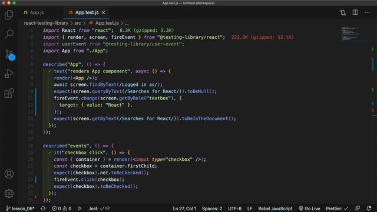
Task: Open notifications bell icon
Action: click(x=369, y=208)
